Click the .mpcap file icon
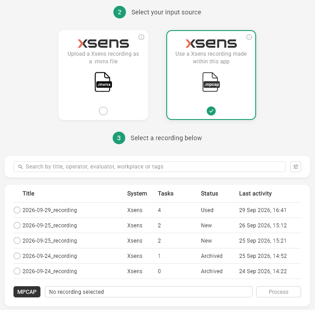This screenshot has width=315, height=310. [x=211, y=82]
